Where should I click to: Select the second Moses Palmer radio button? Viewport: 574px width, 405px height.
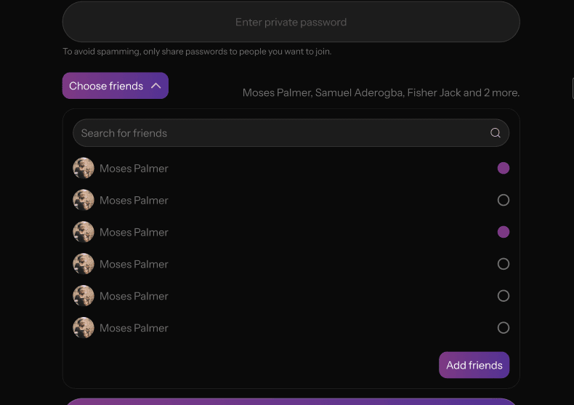504,200
